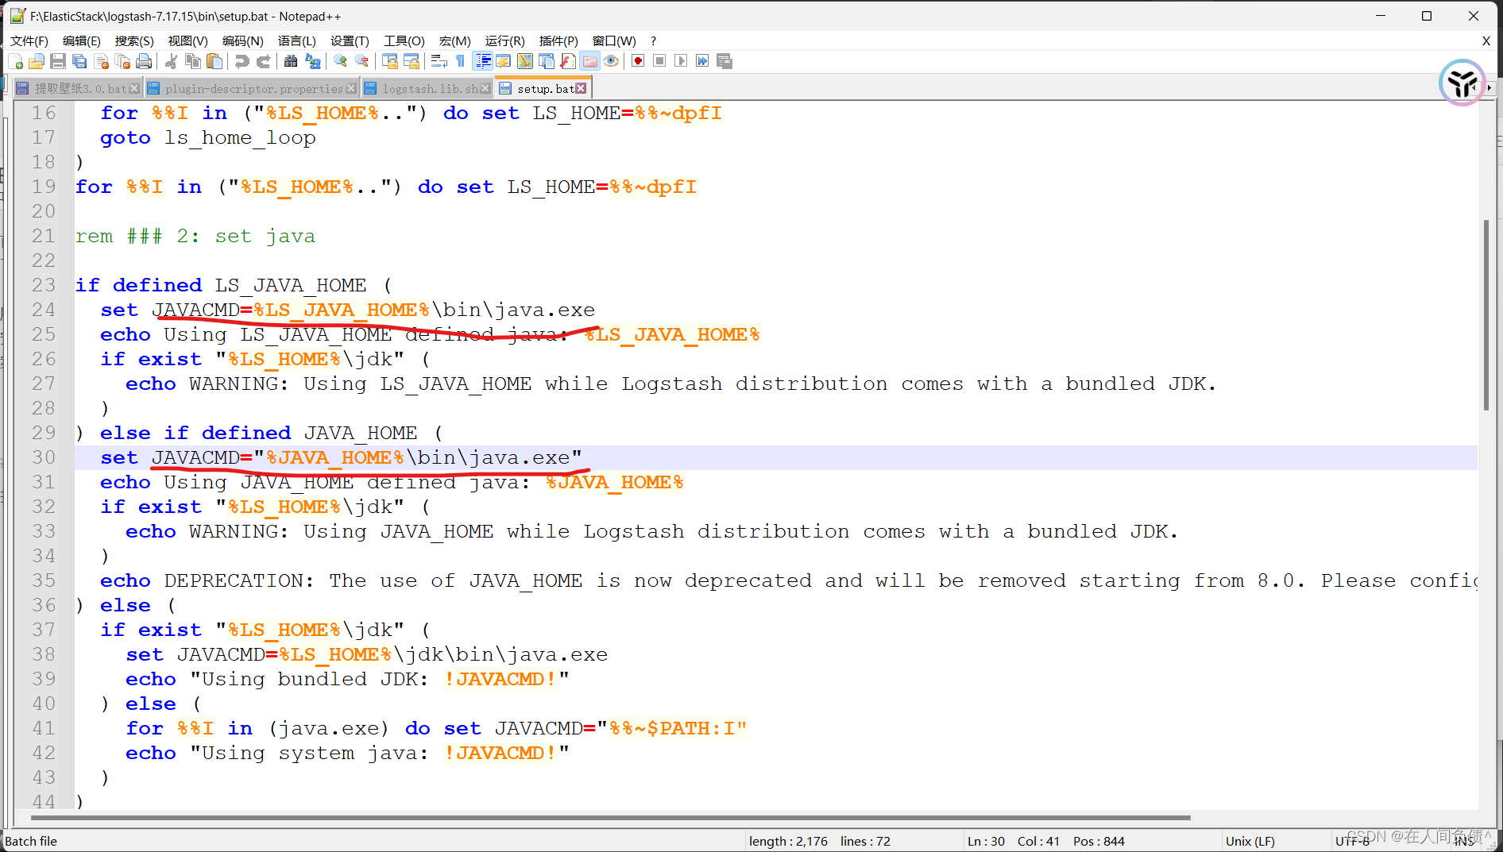Click the Replace toolbar icon
This screenshot has width=1503, height=852.
[x=313, y=61]
